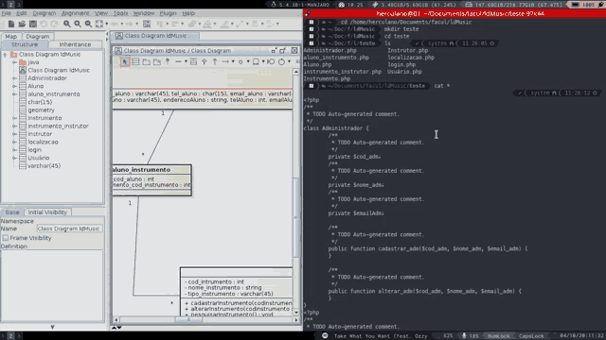Image resolution: width=606 pixels, height=340 pixels.
Task: Switch to the Inheritance tab
Action: (75, 44)
